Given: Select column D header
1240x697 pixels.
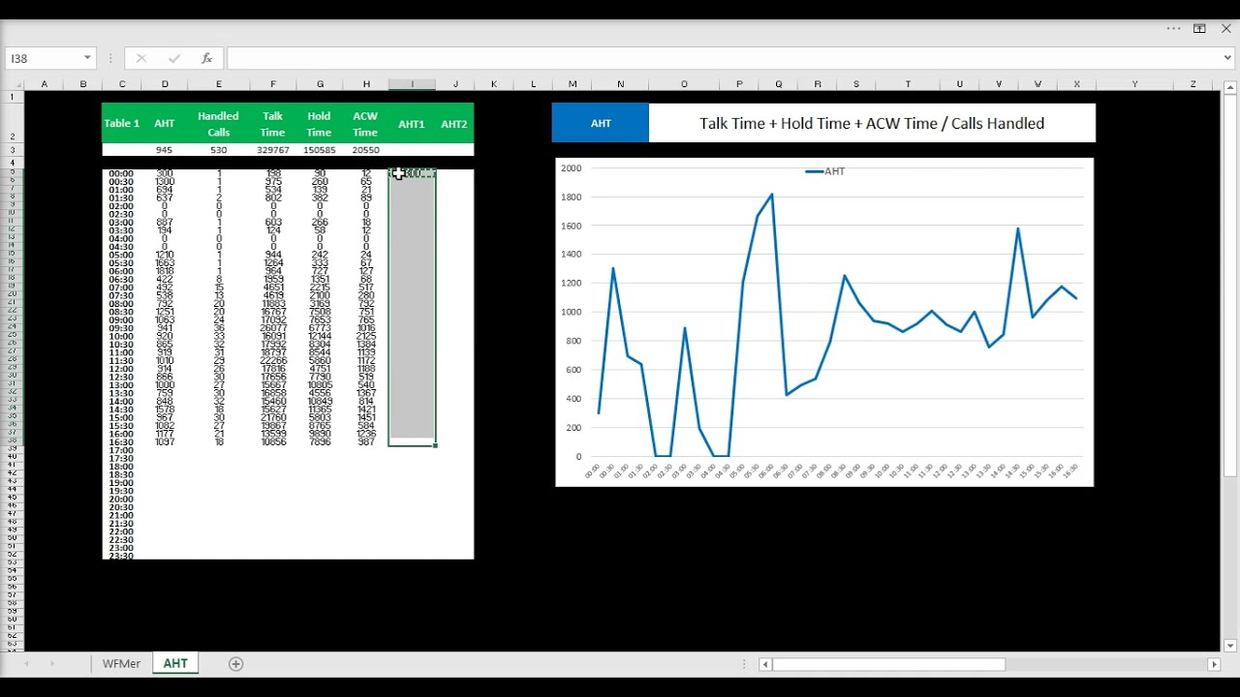Looking at the screenshot, I should (x=165, y=84).
